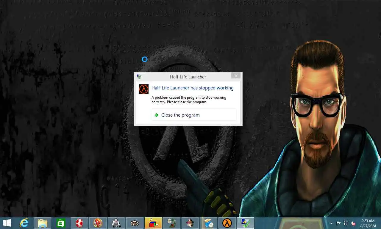Click the dialog title bar program icon
This screenshot has width=381, height=229.
139,77
